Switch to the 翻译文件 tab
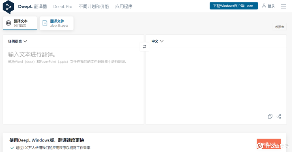This screenshot has height=152, width=292. pos(57,23)
